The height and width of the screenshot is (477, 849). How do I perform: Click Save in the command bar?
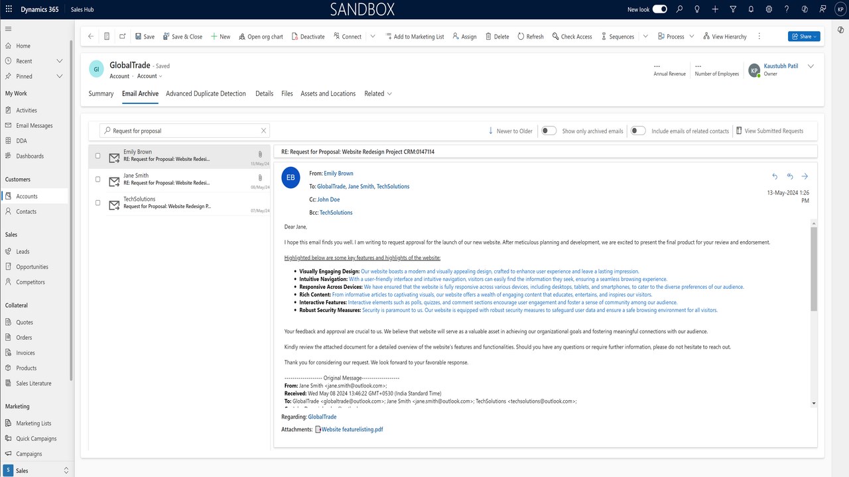(145, 36)
